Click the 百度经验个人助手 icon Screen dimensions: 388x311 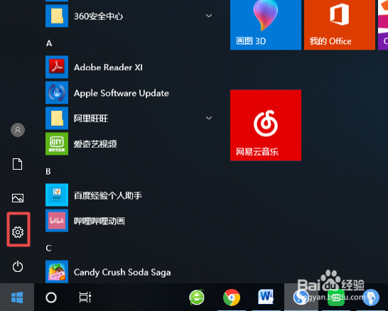pos(57,195)
